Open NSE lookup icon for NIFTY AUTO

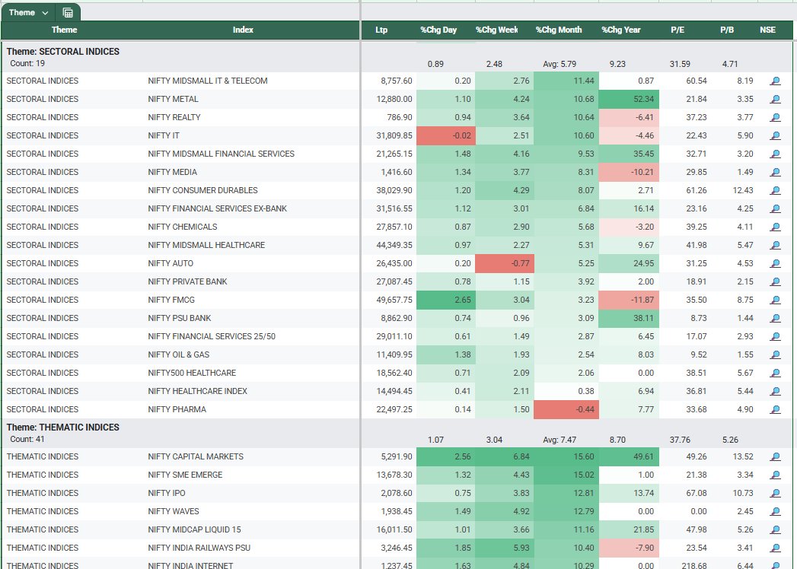pos(775,264)
